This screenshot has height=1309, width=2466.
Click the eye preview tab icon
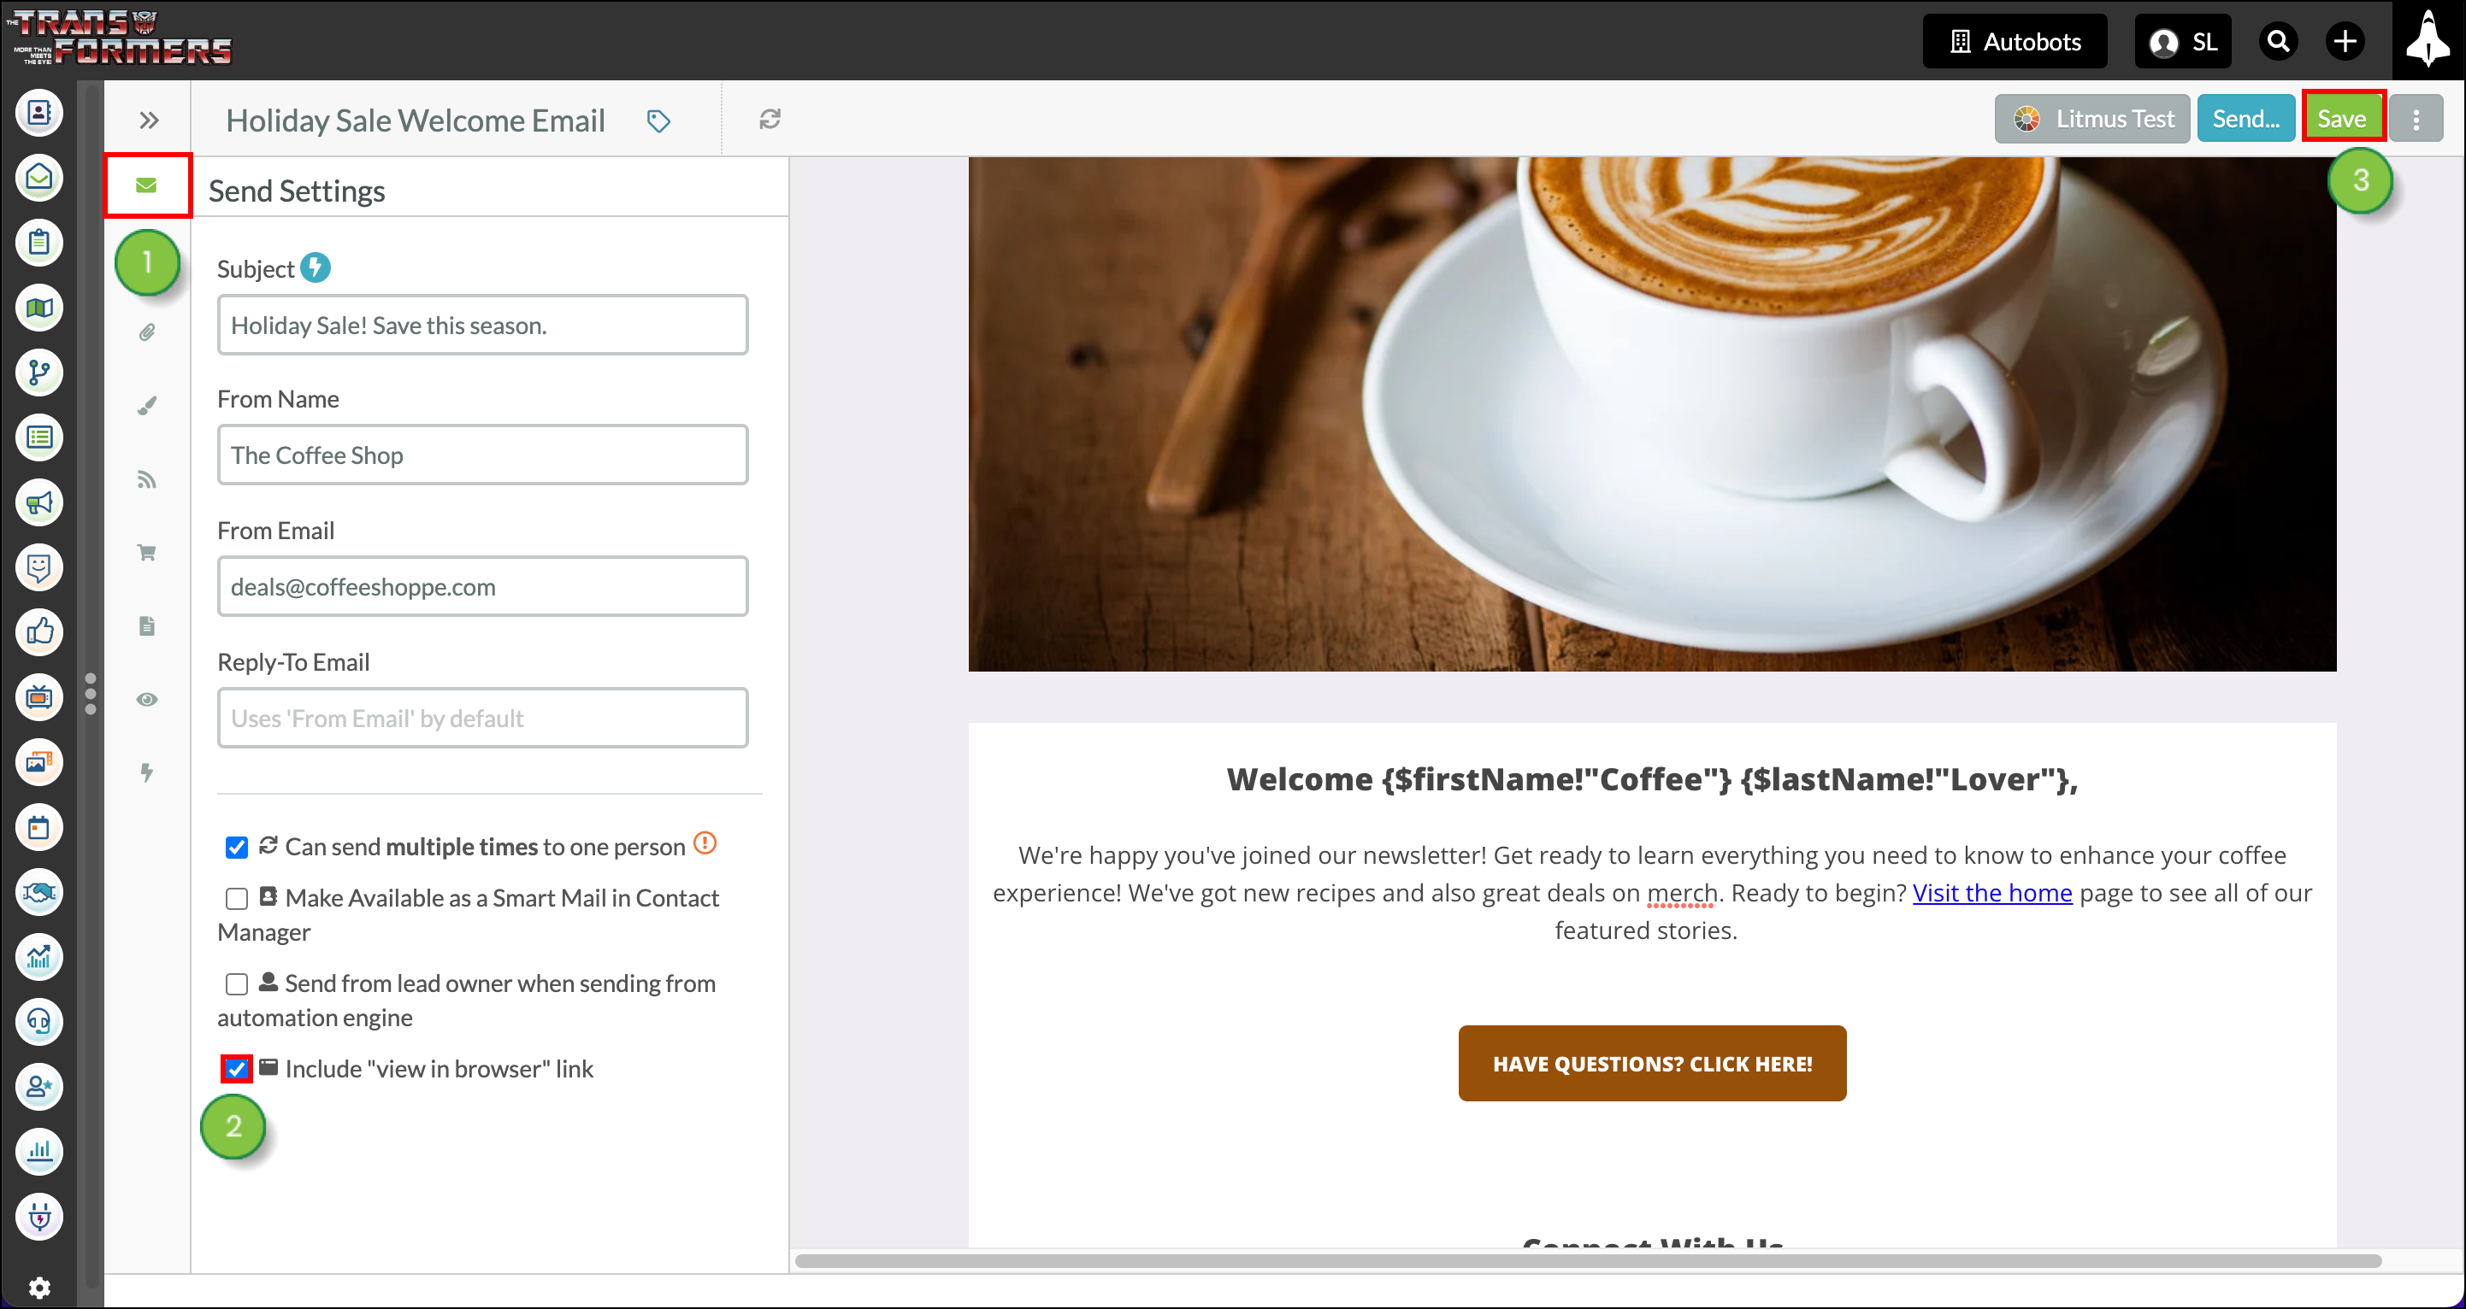click(146, 700)
